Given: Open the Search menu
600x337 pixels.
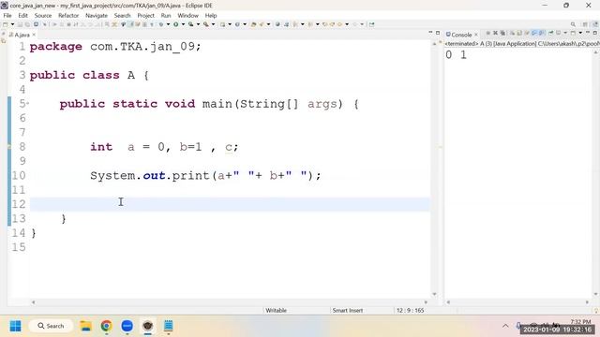Looking at the screenshot, I should click(123, 15).
